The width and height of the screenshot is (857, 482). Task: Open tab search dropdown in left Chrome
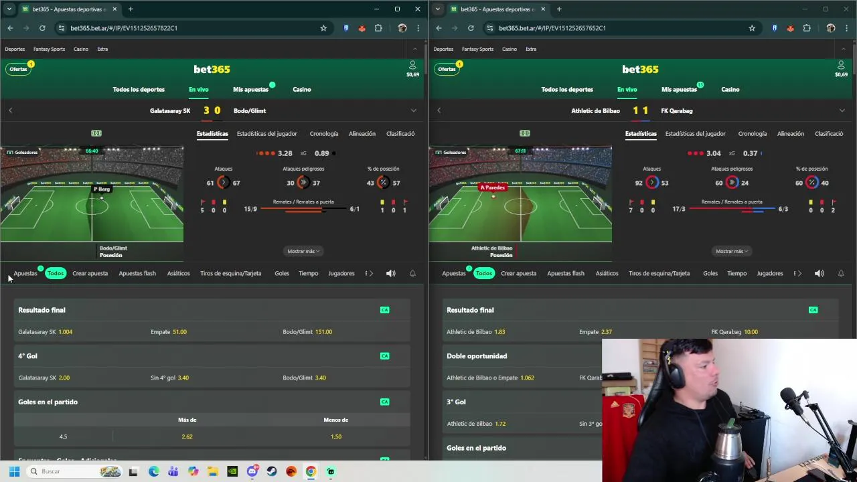point(9,9)
